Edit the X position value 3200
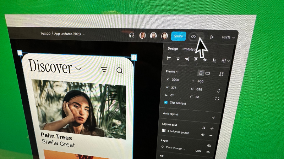Image resolution: width=284 pixels, height=159 pixels. (x=175, y=80)
